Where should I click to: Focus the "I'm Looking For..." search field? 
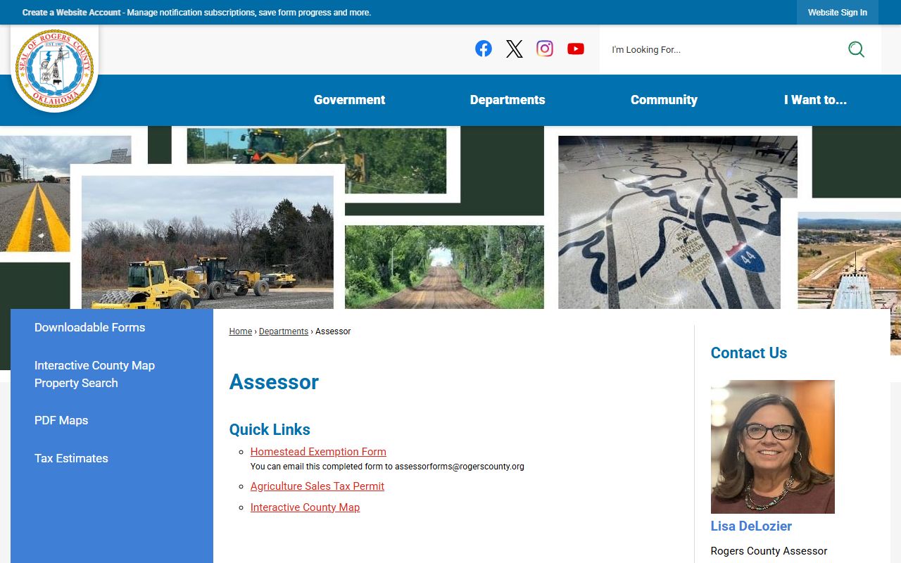click(722, 49)
